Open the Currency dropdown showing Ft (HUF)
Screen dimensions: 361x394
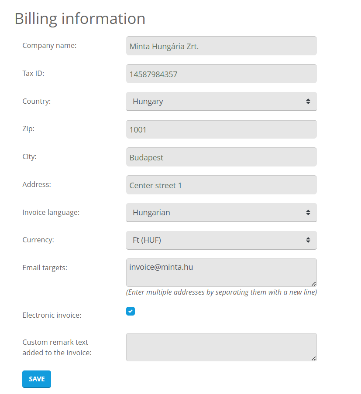click(x=221, y=240)
